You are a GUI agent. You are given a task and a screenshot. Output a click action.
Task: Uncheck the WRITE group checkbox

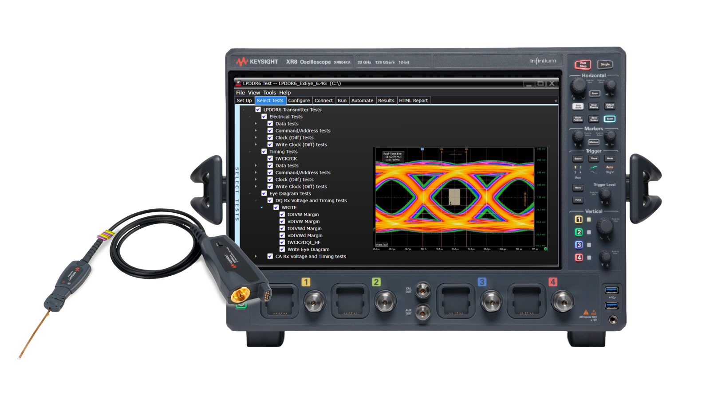(x=276, y=207)
